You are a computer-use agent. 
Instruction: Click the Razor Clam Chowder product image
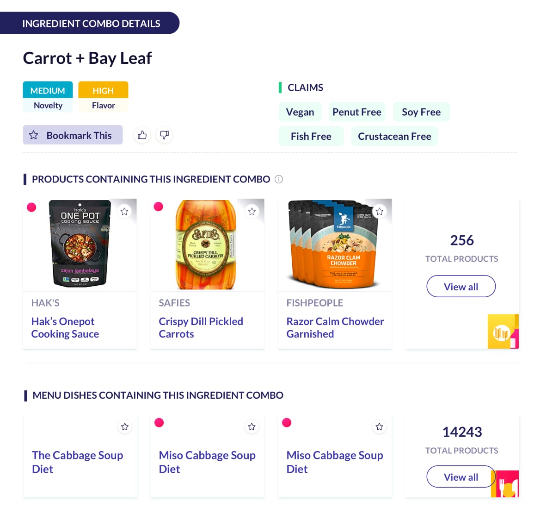click(335, 244)
